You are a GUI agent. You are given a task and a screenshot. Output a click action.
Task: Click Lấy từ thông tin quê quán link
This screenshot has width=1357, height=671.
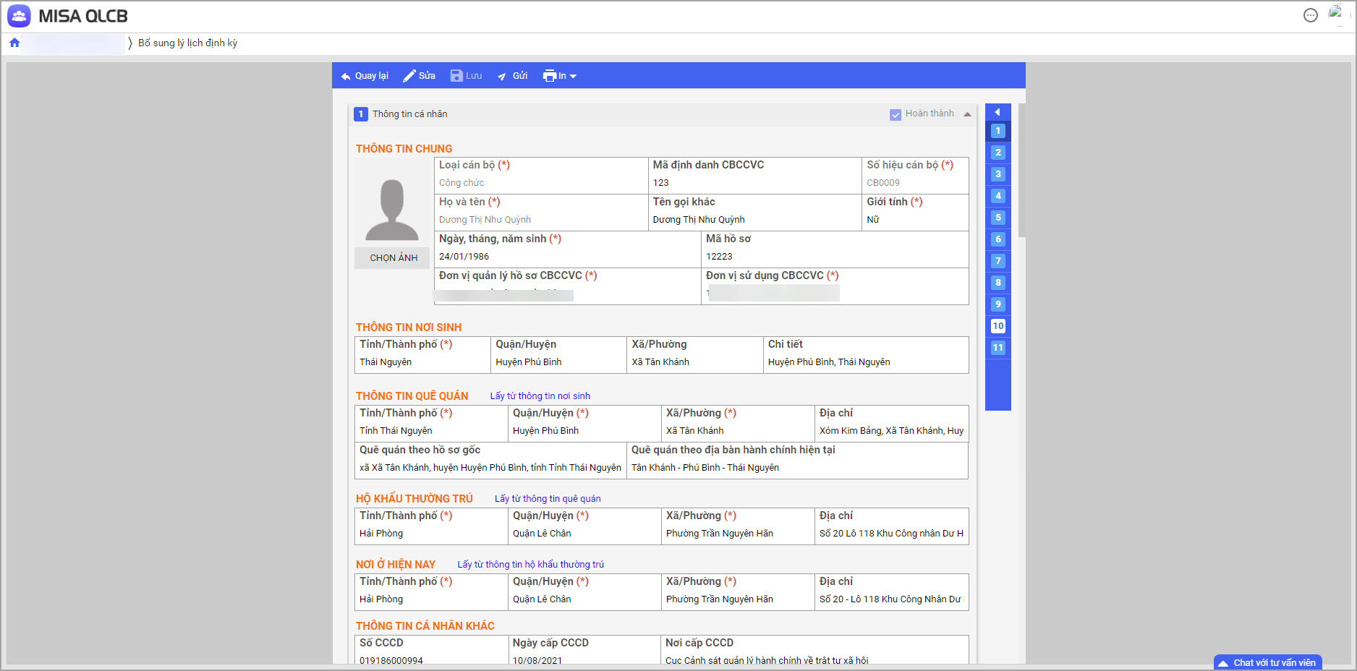click(547, 499)
